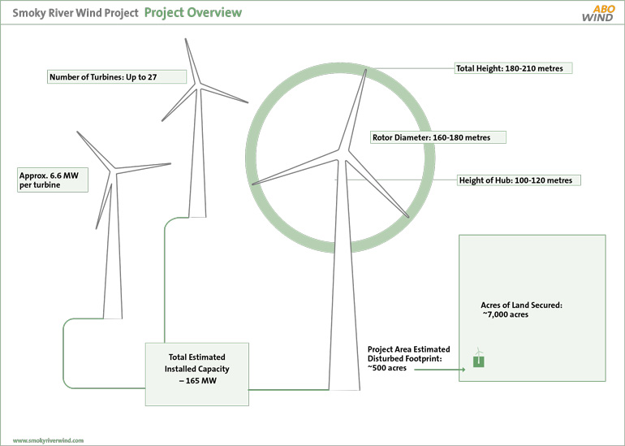Select the 'Approx. 6.6 MW per turbine' label

point(53,180)
